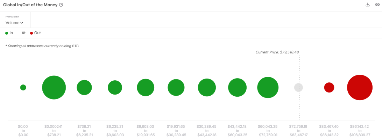Click the green $60,043.25 range bubble
The height and width of the screenshot is (140, 382).
268,88
